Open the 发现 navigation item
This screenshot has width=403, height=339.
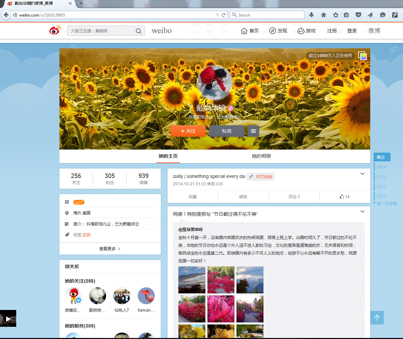pyautogui.click(x=278, y=31)
